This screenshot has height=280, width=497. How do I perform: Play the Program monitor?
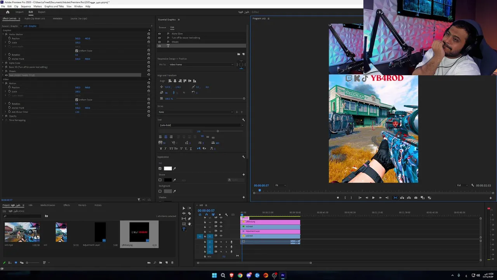tap(374, 198)
